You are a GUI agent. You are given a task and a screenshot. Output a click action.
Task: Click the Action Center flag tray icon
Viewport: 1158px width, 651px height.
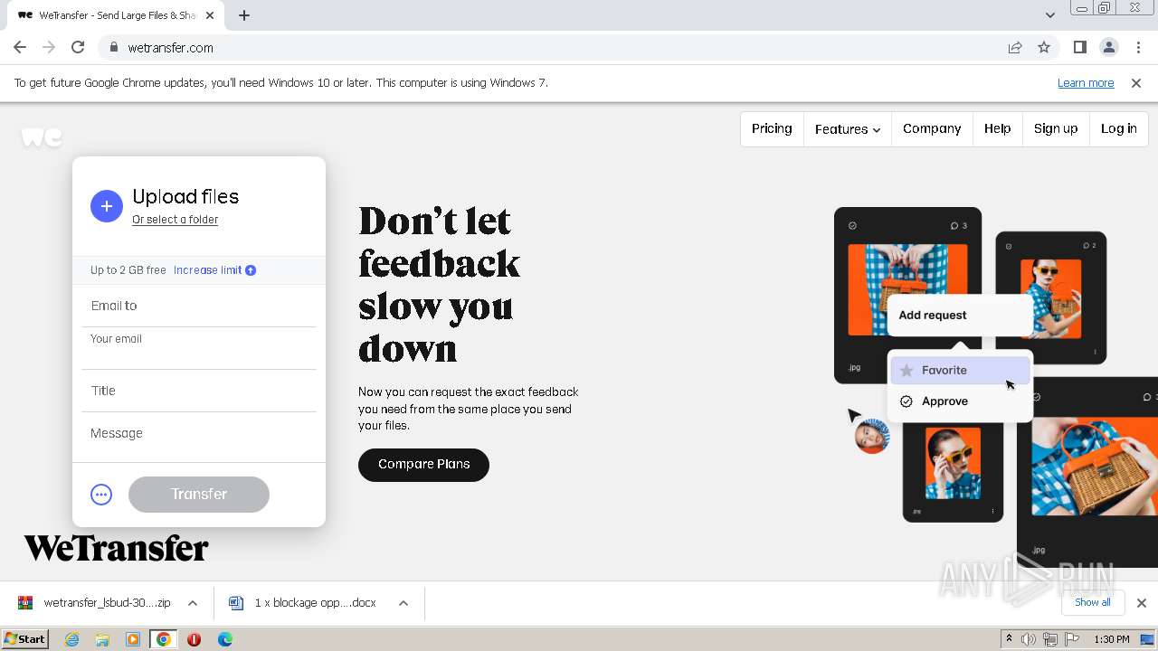pyautogui.click(x=1072, y=639)
